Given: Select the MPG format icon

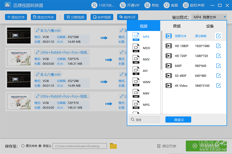Looking at the screenshot, I should click(x=136, y=105).
